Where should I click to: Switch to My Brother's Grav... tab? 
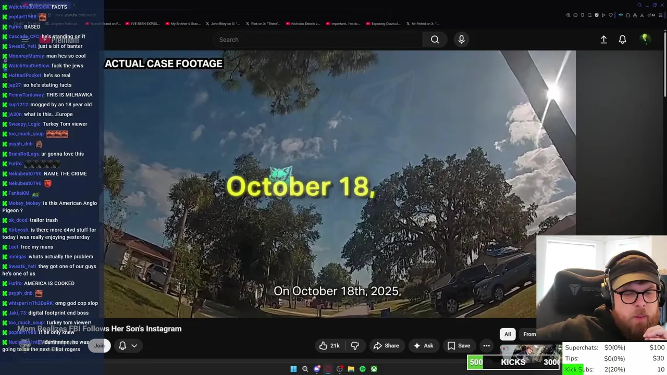tap(183, 23)
